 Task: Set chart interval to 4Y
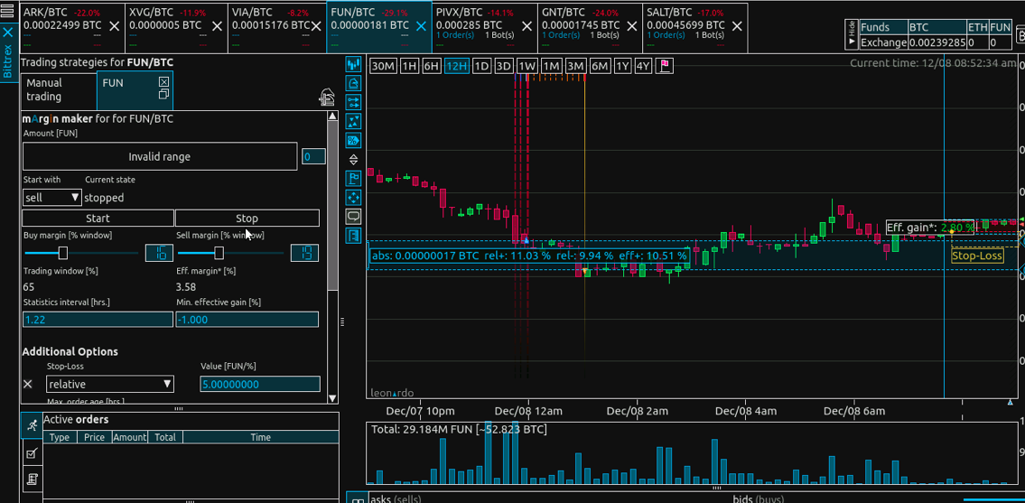click(644, 66)
